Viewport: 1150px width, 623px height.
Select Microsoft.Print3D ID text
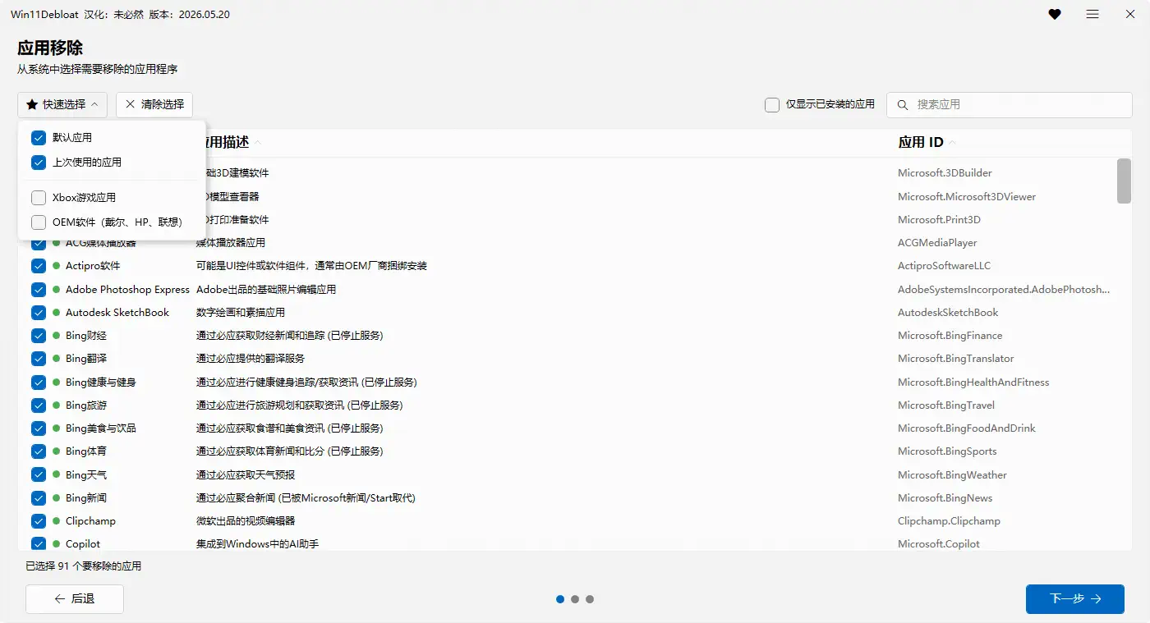(939, 220)
